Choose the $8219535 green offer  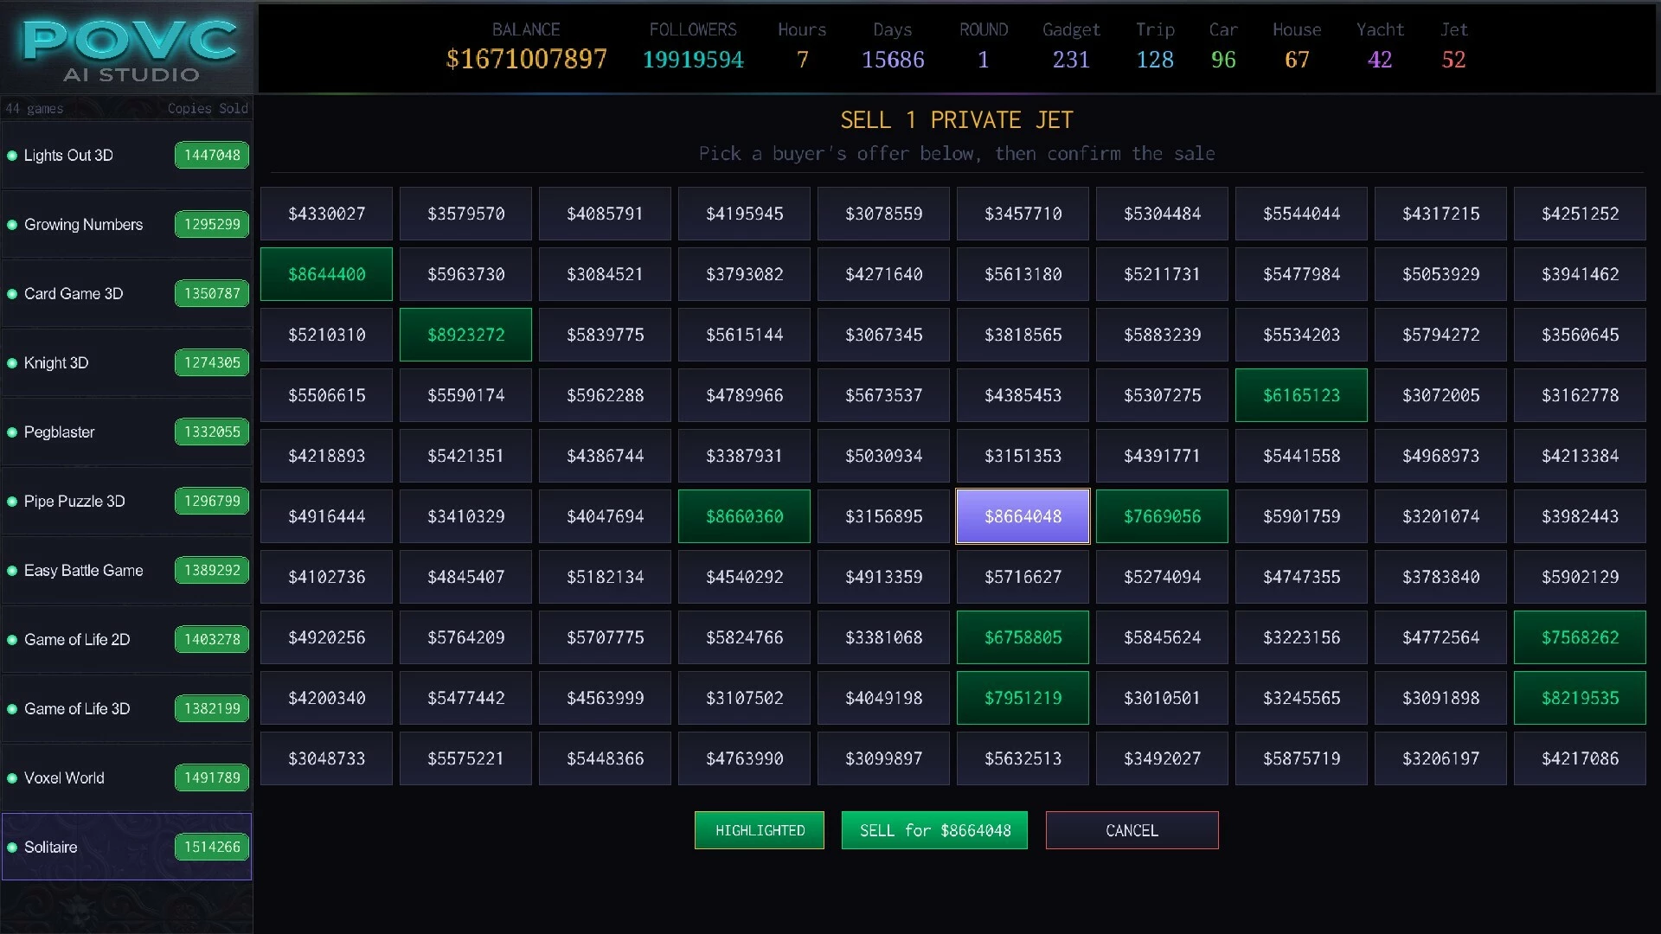[x=1580, y=698]
